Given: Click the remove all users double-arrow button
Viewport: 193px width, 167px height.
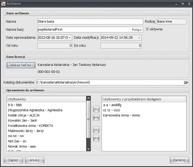Looking at the screenshot, I should (96, 138).
